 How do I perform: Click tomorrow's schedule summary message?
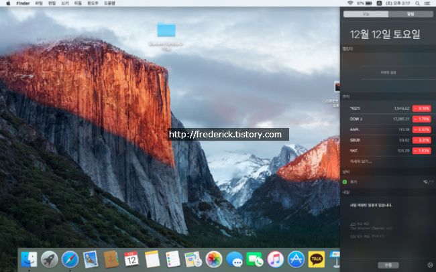tap(371, 205)
